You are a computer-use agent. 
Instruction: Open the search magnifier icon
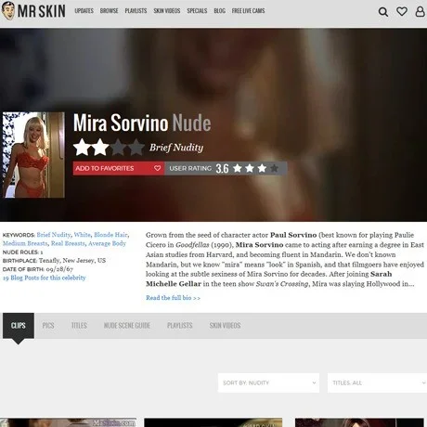tap(383, 12)
